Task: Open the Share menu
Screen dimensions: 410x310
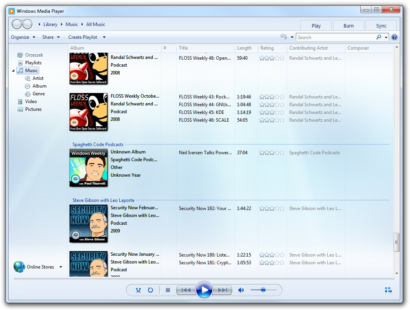Action: point(51,37)
